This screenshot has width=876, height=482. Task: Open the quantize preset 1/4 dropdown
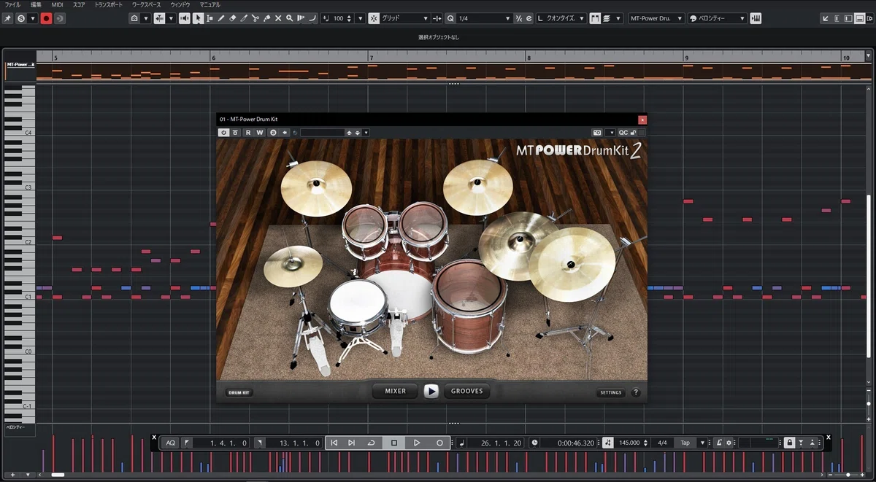pos(485,18)
